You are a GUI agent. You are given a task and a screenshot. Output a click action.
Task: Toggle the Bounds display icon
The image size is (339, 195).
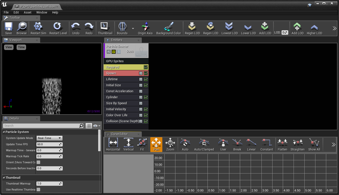tap(122, 27)
